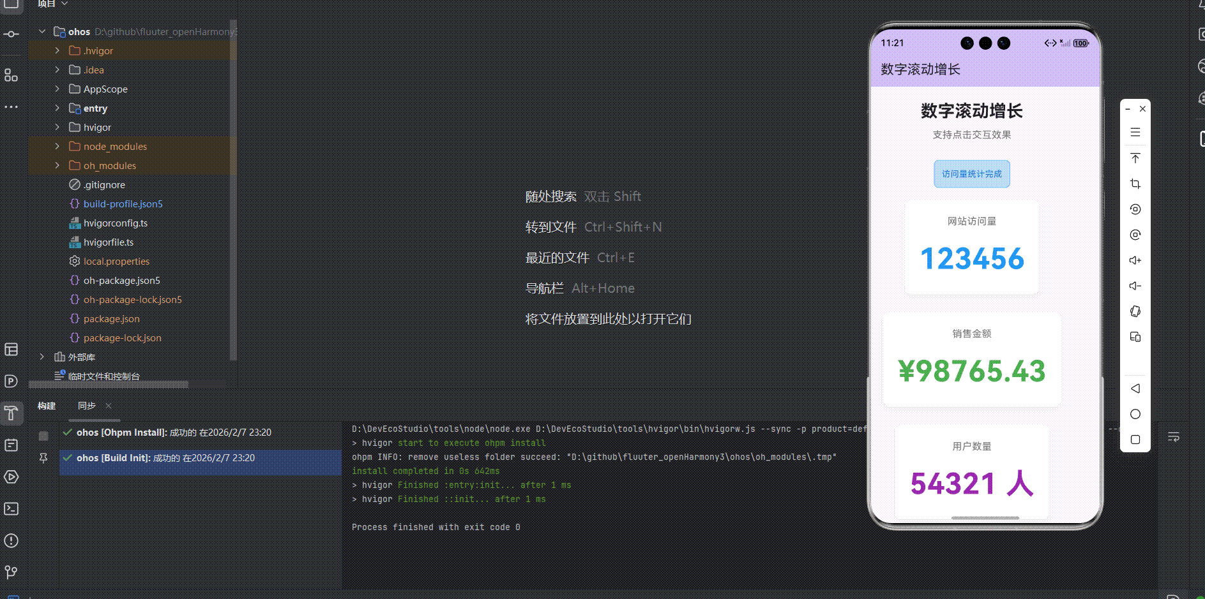Viewport: 1205px width, 599px height.
Task: Click the emulator rotate-right icon
Action: pos(1135,235)
